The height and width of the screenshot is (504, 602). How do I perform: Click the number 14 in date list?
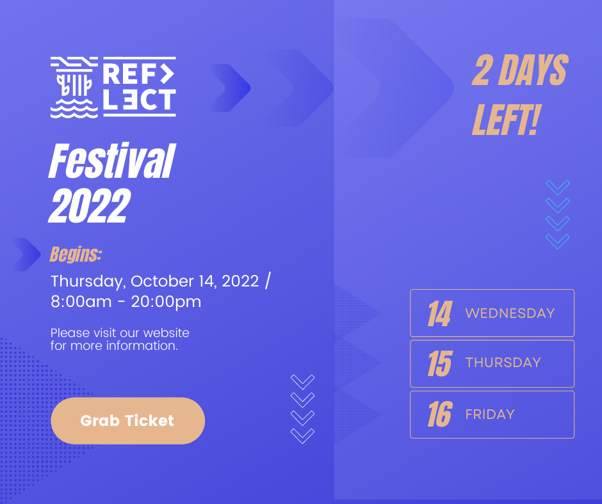point(440,313)
